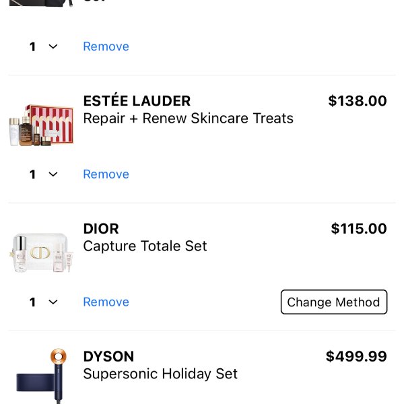
Task: Open the ESTÉE LAUDER brand name
Action: point(137,101)
